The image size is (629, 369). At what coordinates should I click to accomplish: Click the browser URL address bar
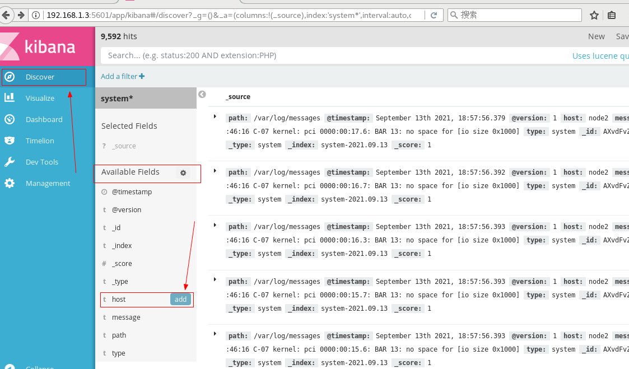[229, 15]
